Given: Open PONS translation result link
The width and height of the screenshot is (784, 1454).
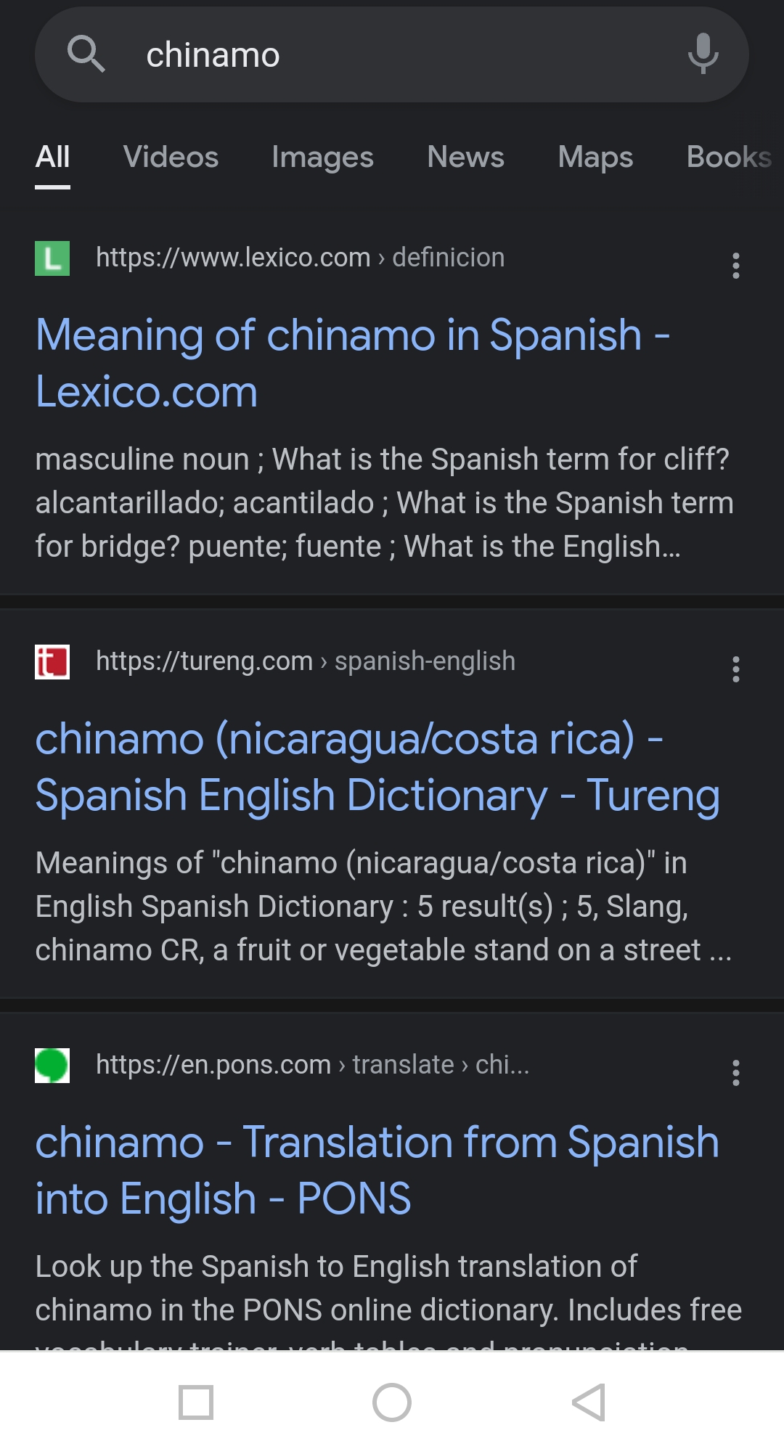Looking at the screenshot, I should 377,1170.
